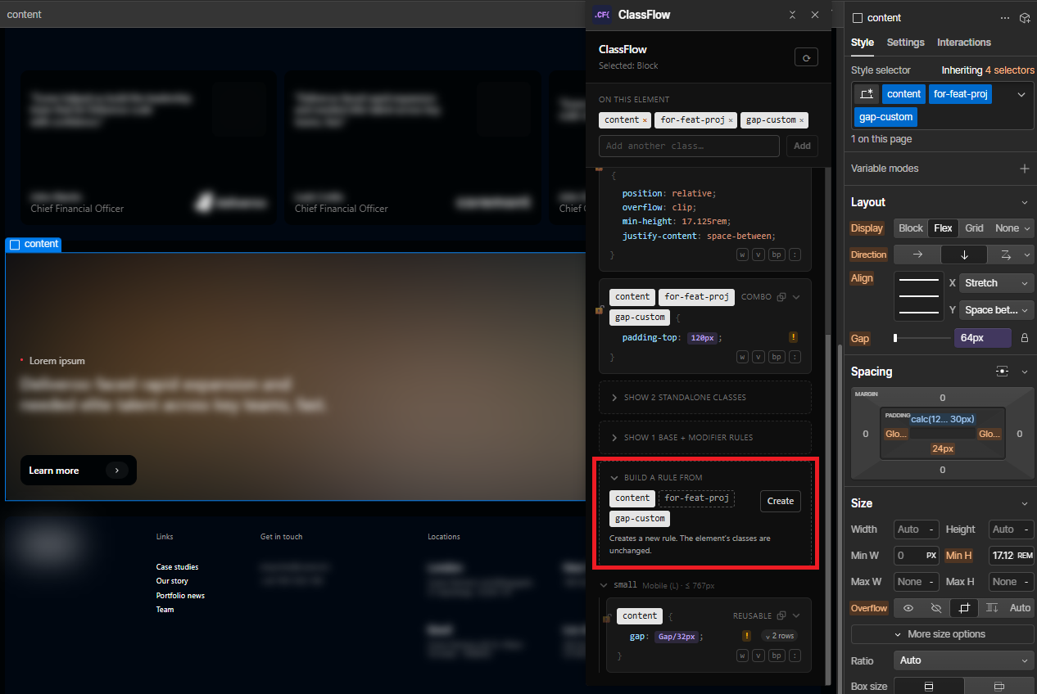This screenshot has height=694, width=1037.
Task: Collapse the small Mobile (L) breakpoint section
Action: (605, 585)
